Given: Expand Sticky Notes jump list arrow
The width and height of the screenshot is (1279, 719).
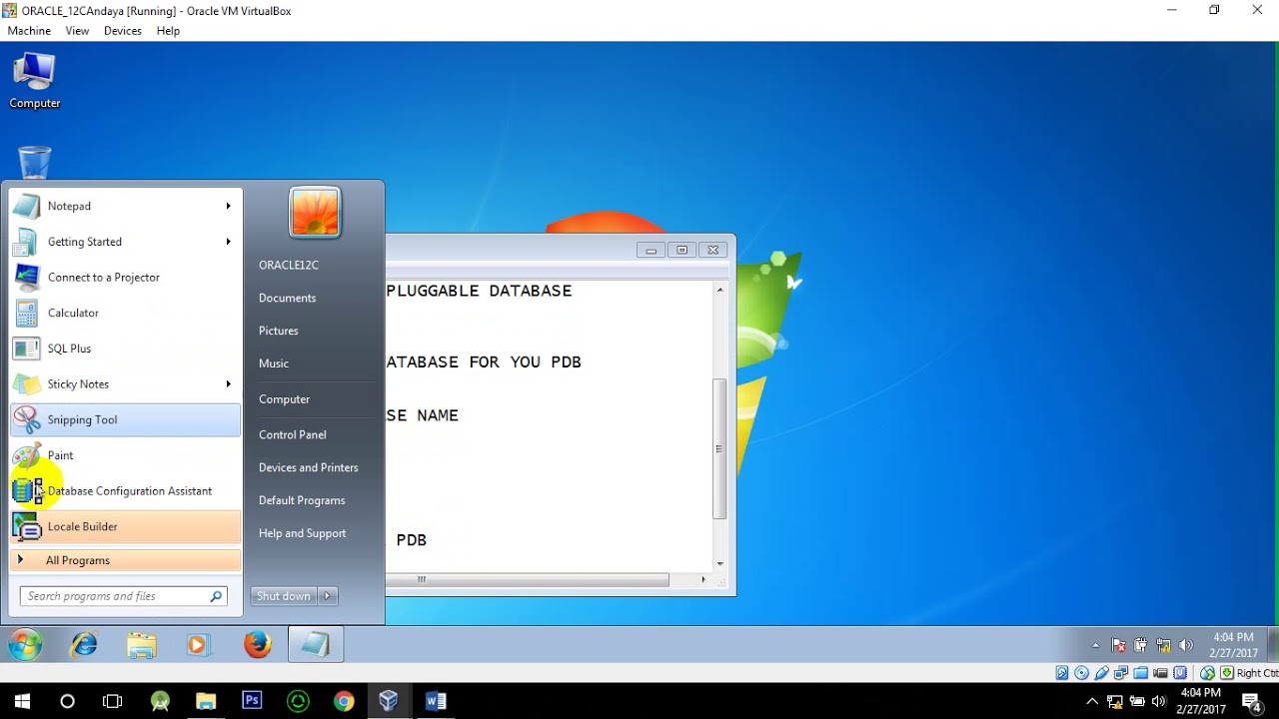Looking at the screenshot, I should [x=229, y=384].
